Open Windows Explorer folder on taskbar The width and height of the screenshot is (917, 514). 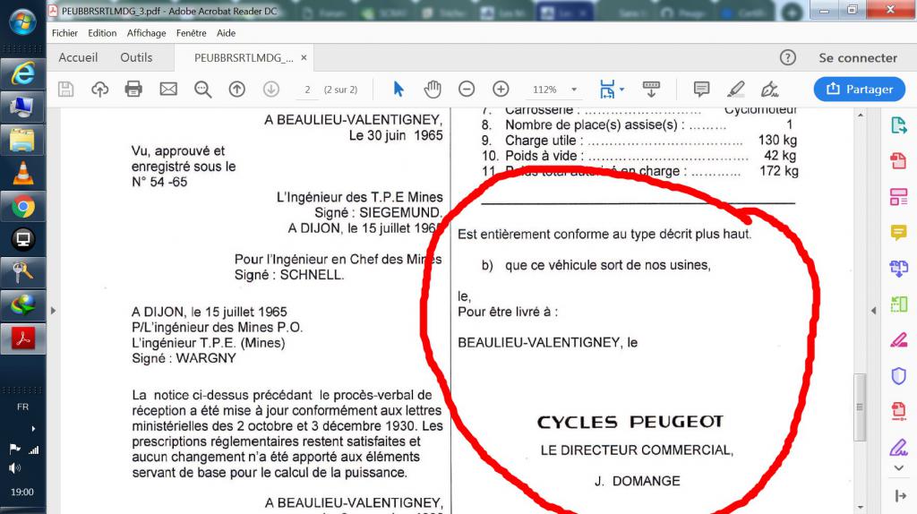pos(22,141)
